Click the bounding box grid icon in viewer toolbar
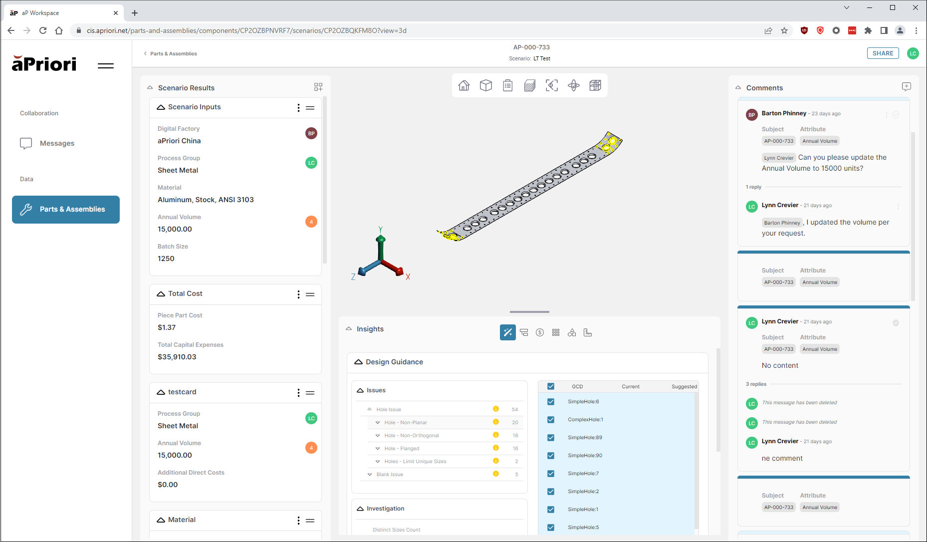927x542 pixels. pos(595,85)
